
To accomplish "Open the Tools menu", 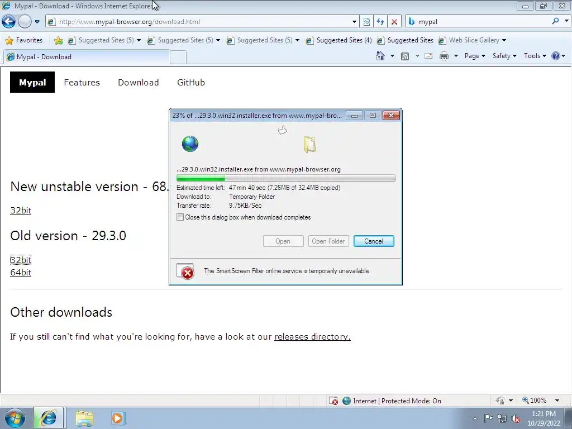I will (x=535, y=56).
